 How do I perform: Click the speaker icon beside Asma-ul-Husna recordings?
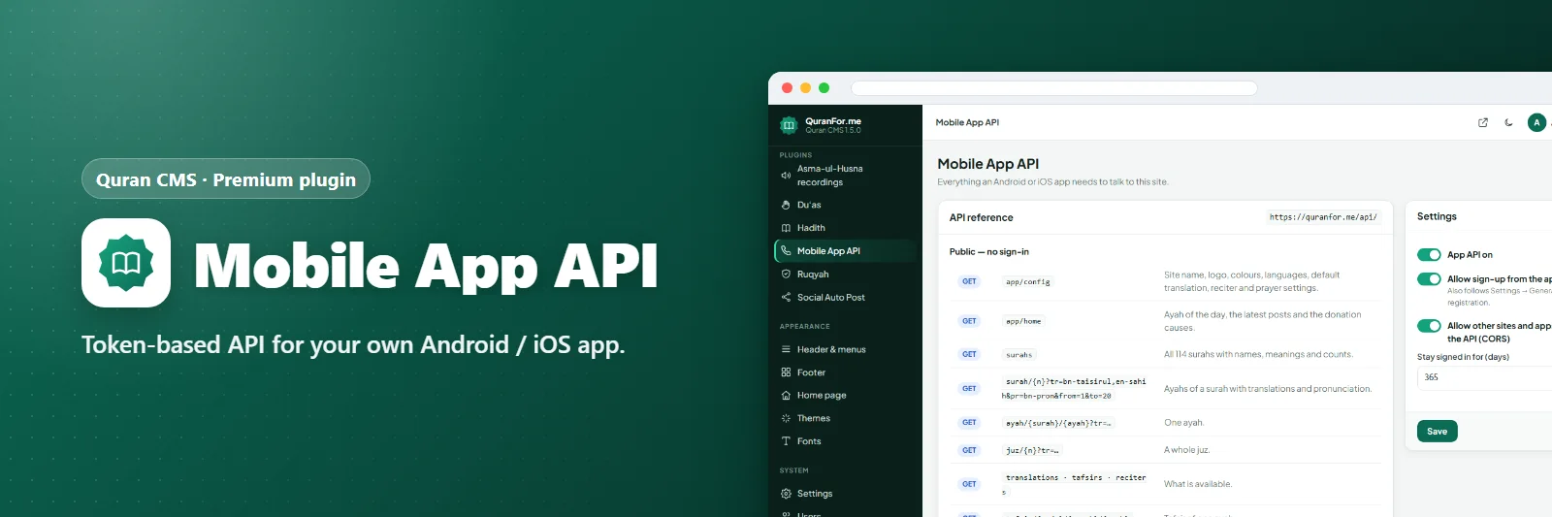[x=786, y=176]
